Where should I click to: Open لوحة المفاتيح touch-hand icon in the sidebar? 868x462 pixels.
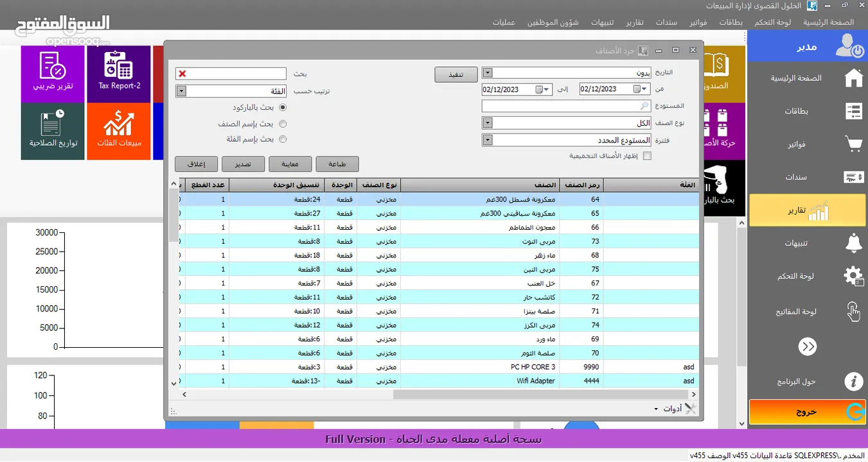click(853, 311)
